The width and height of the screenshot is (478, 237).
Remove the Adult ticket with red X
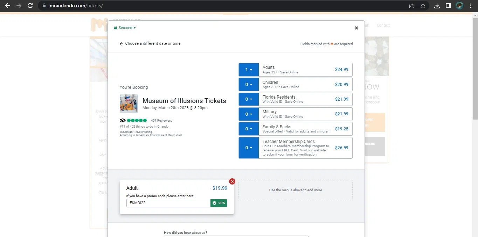(x=232, y=181)
